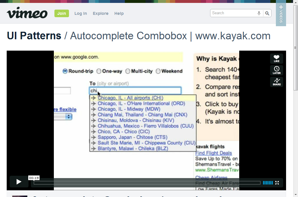Click the Vimeo logo
The image size is (298, 197).
27,13
